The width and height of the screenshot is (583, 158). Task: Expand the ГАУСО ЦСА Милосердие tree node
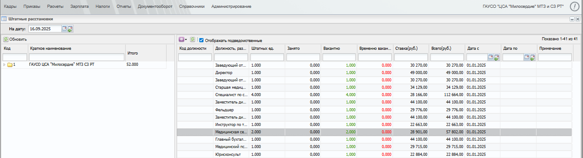point(4,64)
